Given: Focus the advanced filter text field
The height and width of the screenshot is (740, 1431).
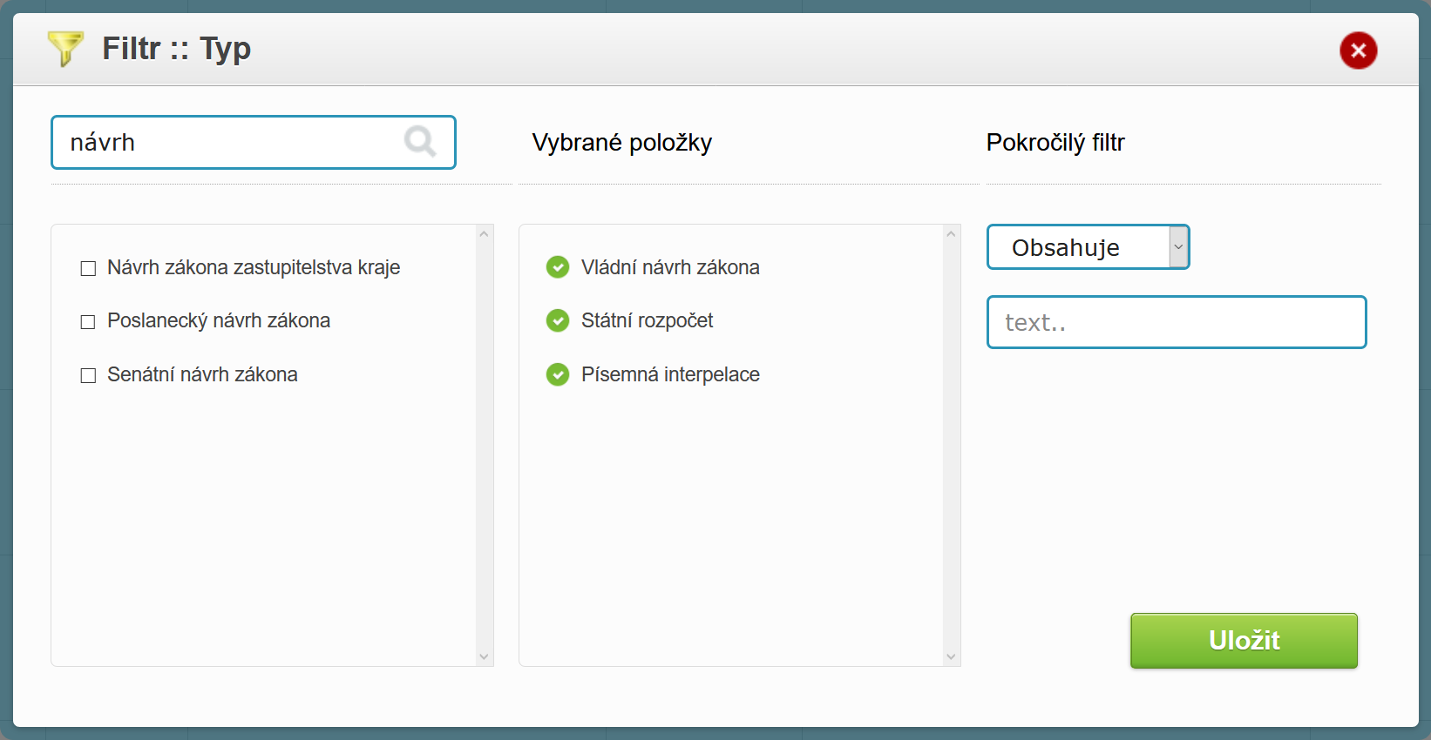Looking at the screenshot, I should click(1176, 322).
